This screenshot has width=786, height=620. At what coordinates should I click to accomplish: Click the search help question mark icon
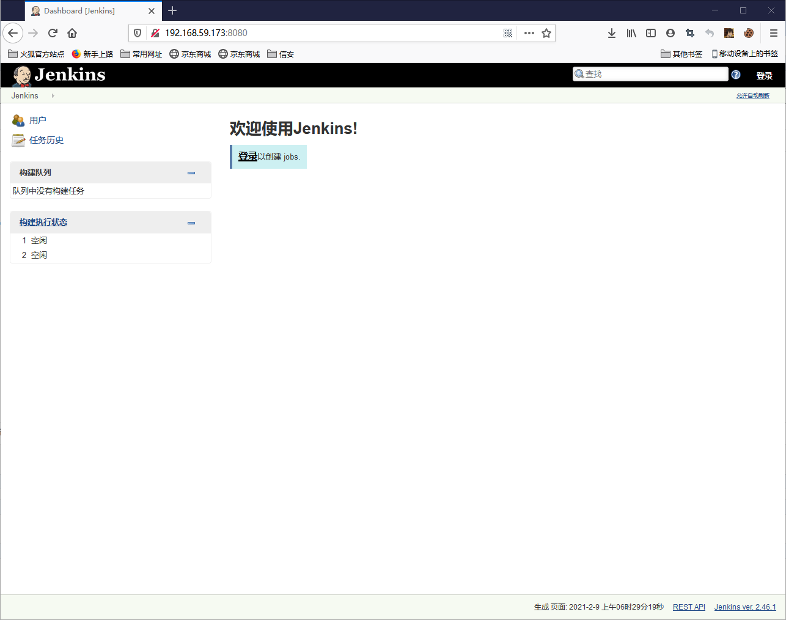tap(736, 75)
